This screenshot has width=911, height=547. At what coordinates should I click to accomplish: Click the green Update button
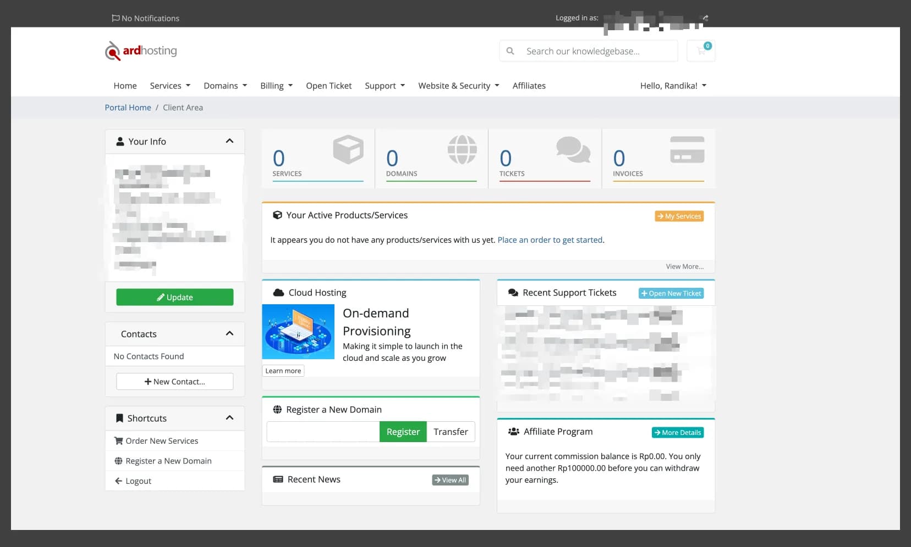174,297
